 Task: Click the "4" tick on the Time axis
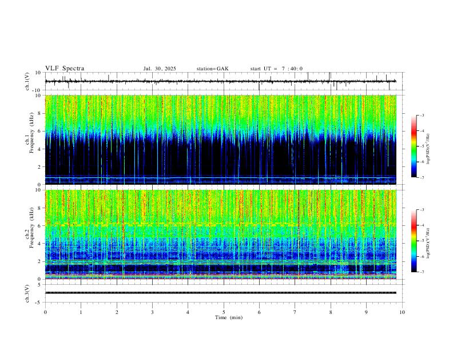[188, 312]
